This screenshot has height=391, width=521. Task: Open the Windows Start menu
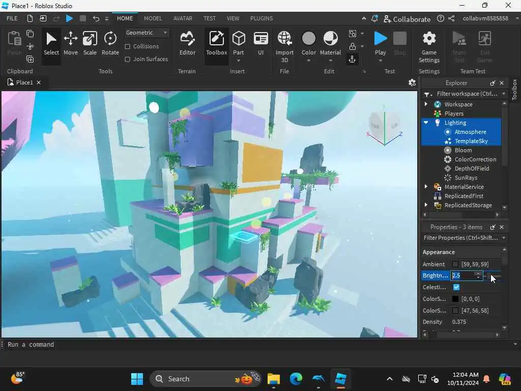[137, 379]
